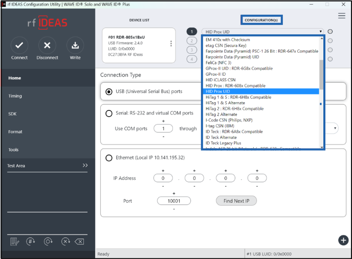Decrease the Port value with minus

coord(174,209)
